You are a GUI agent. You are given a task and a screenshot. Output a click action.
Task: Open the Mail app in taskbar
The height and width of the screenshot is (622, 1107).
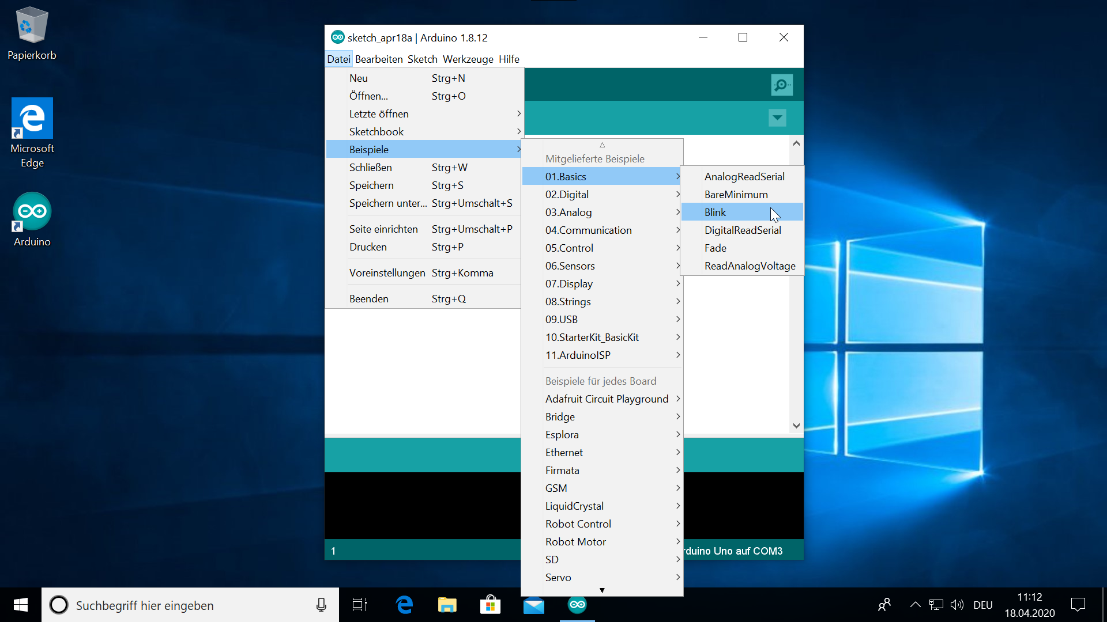click(x=534, y=605)
